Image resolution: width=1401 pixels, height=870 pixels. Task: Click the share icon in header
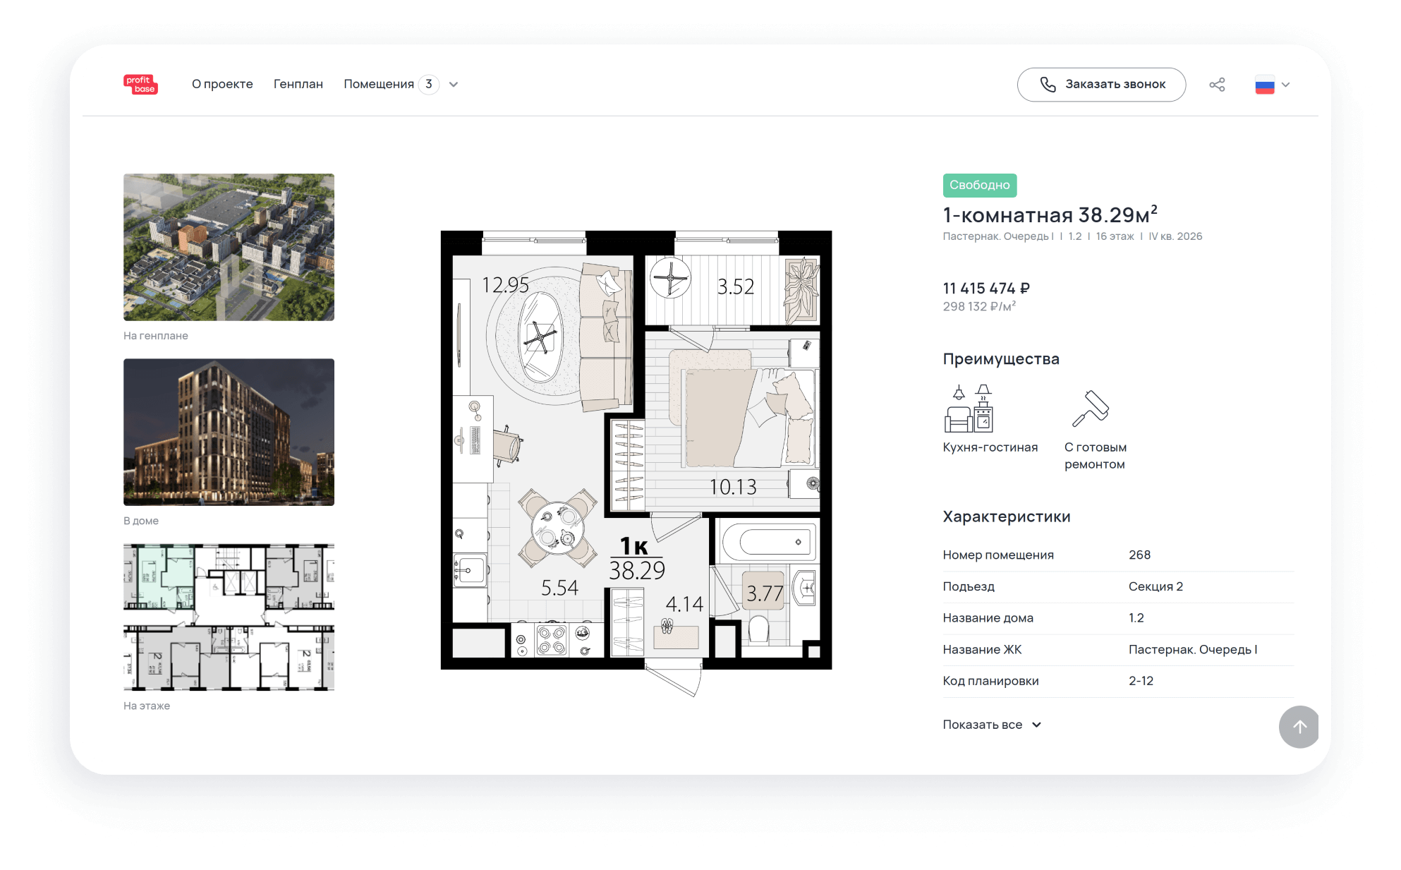(x=1217, y=85)
